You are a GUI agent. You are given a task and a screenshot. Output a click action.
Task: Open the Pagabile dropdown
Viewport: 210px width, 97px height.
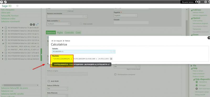(x=125, y=15)
